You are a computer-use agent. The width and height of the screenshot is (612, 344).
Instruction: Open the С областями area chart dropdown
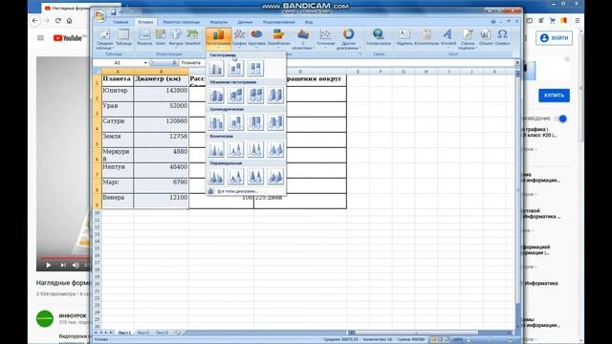pyautogui.click(x=303, y=38)
